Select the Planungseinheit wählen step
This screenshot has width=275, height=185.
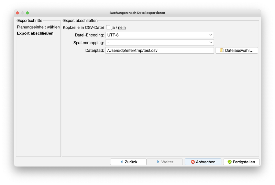38,27
